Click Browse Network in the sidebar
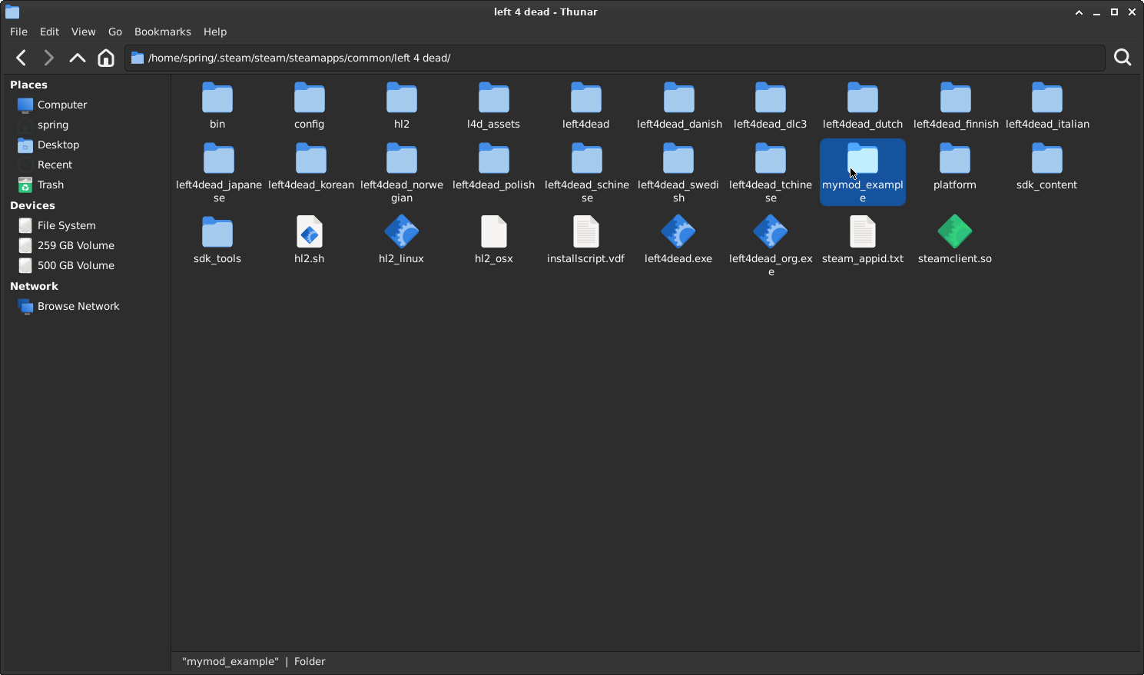1144x675 pixels. 78,306
